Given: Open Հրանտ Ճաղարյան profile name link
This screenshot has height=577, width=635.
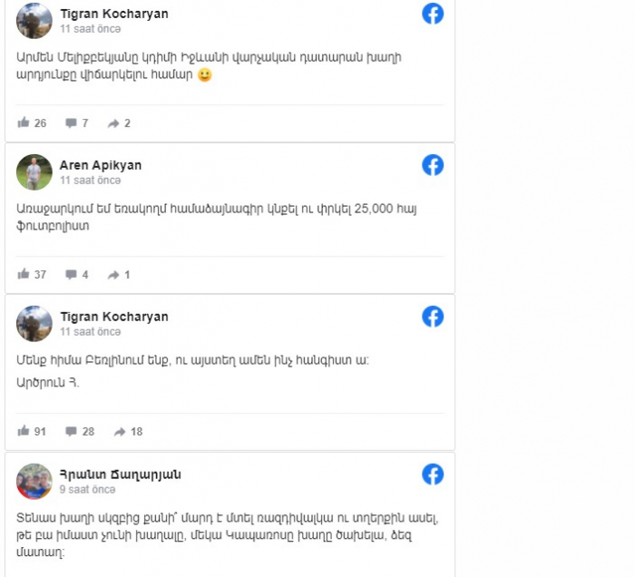Looking at the screenshot, I should 121,474.
